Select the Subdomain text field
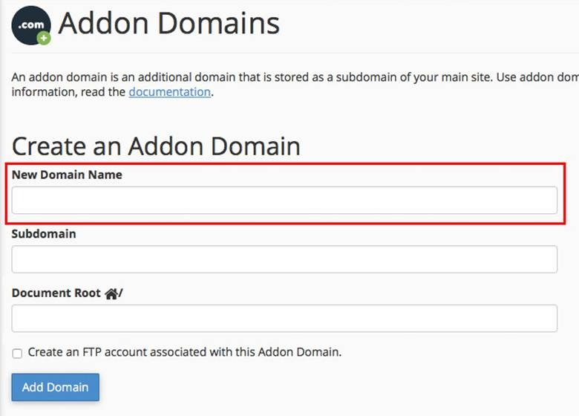 [x=284, y=259]
